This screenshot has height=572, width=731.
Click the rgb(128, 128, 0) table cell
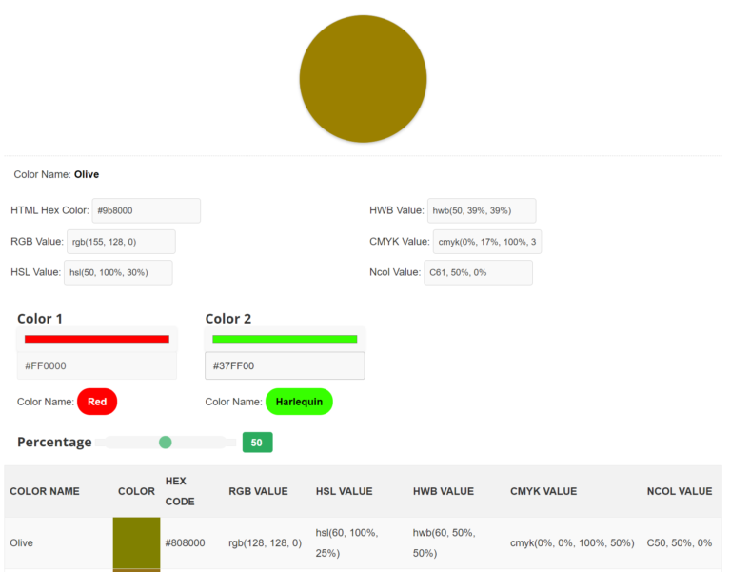265,542
